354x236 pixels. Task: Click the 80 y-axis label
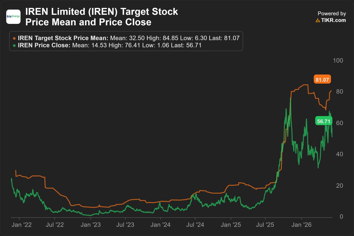pos(339,92)
